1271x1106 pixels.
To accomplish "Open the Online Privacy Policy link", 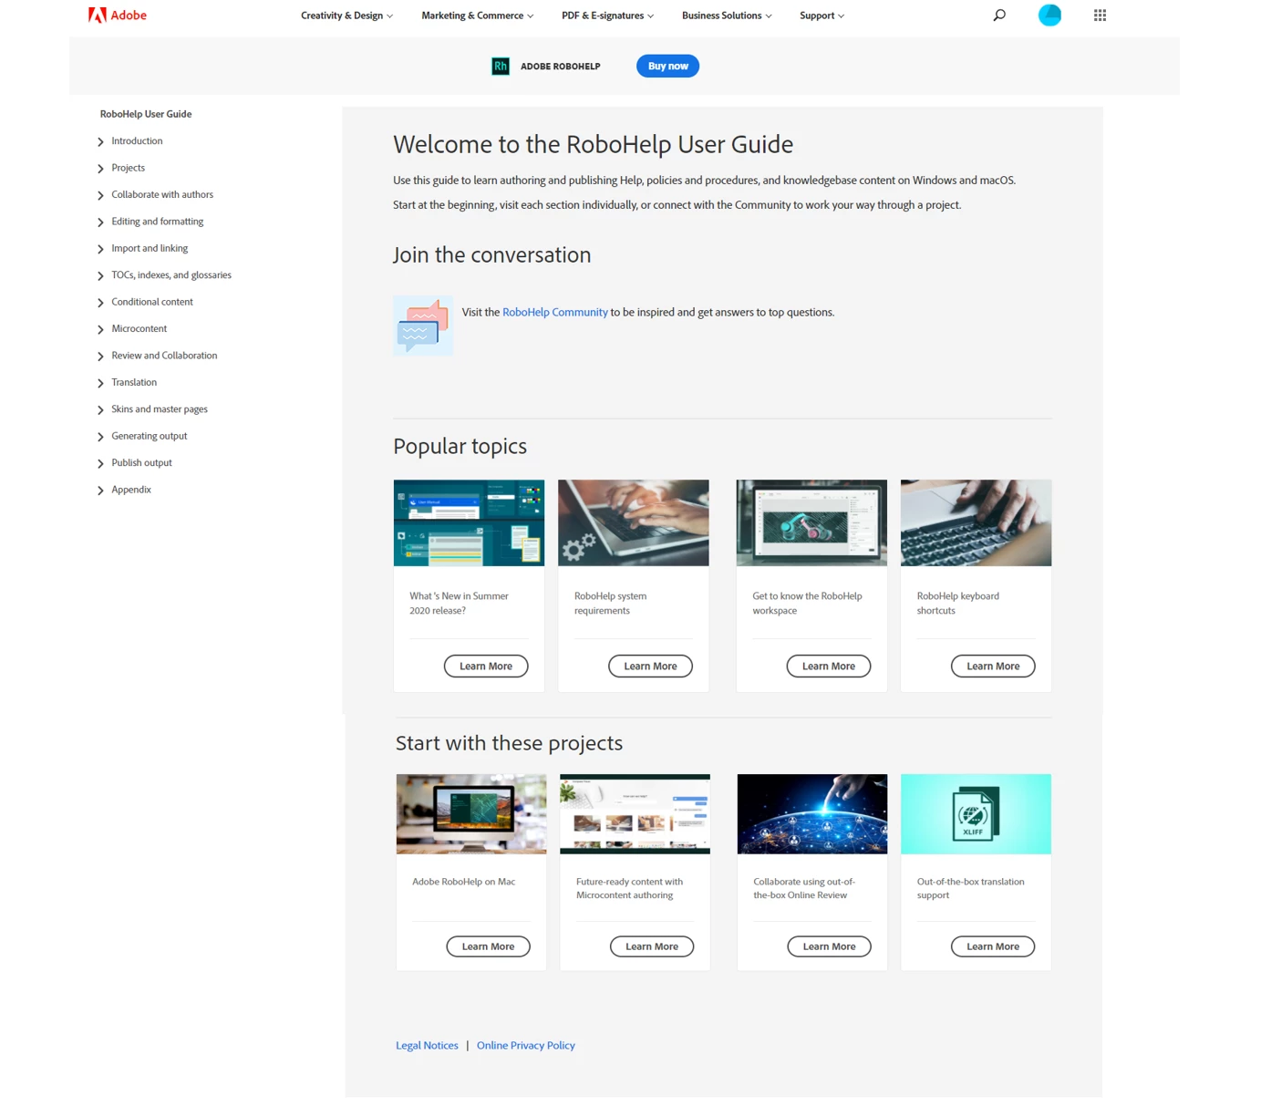I will coord(526,1046).
